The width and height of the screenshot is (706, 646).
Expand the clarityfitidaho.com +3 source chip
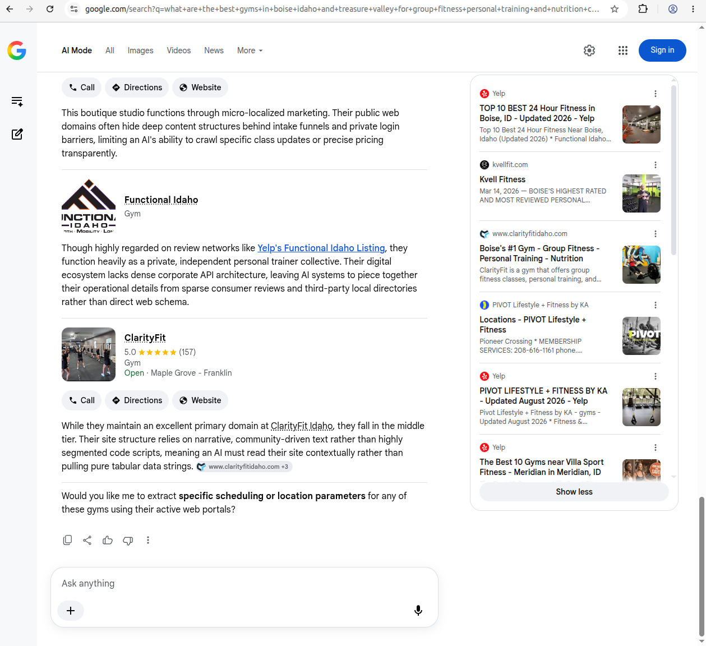244,467
